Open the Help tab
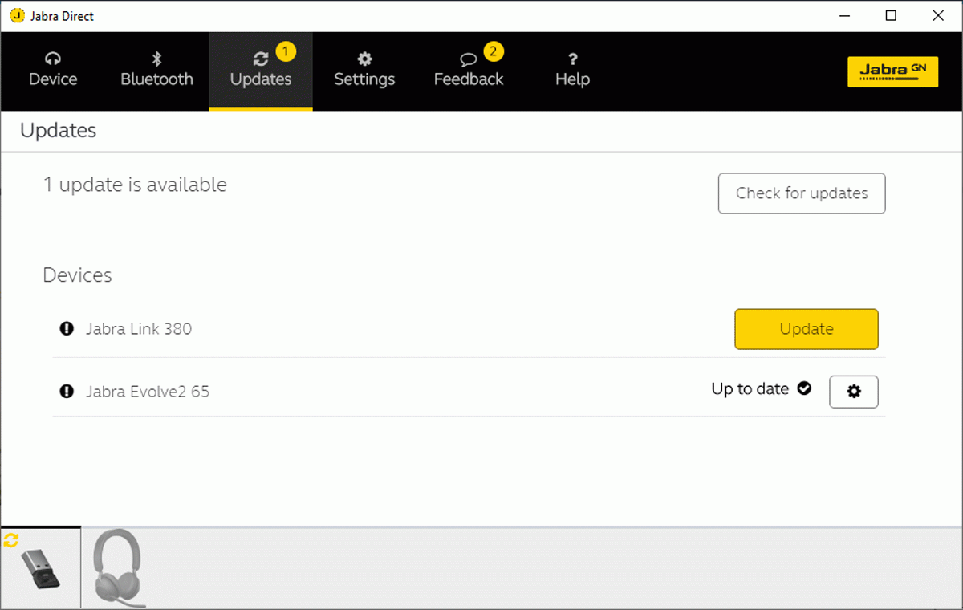Screen dimensions: 963x610 point(572,71)
